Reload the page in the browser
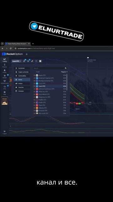 click(x=11, y=48)
